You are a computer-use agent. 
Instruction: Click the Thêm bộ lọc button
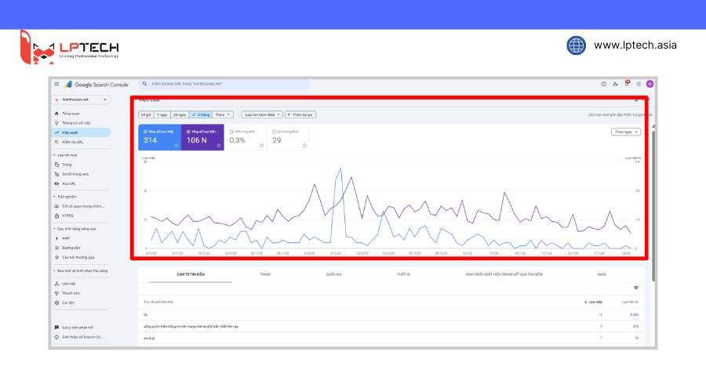300,114
